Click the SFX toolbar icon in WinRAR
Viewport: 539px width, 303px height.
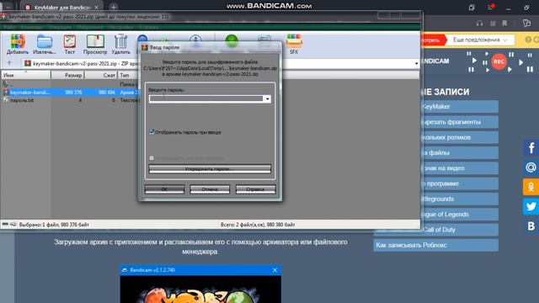[x=294, y=44]
